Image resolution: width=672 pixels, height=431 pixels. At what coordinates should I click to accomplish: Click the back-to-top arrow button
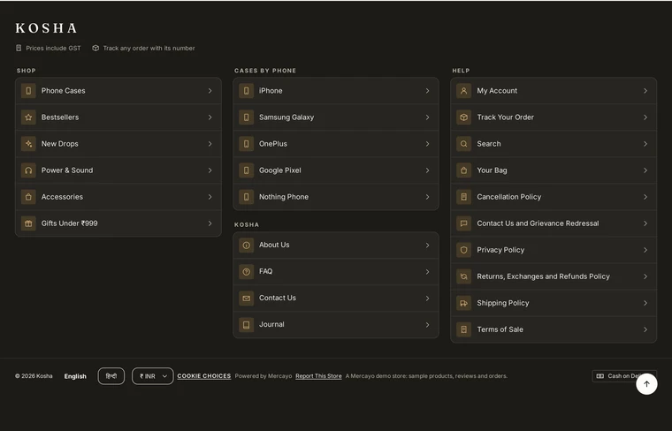tap(646, 384)
